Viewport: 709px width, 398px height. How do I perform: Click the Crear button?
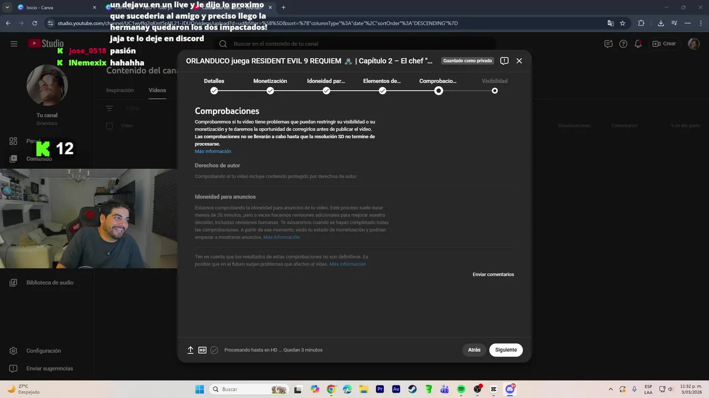pyautogui.click(x=664, y=44)
